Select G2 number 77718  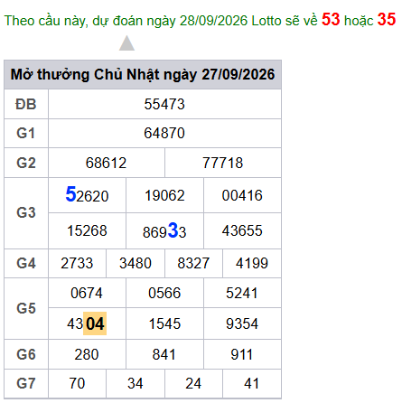223,163
